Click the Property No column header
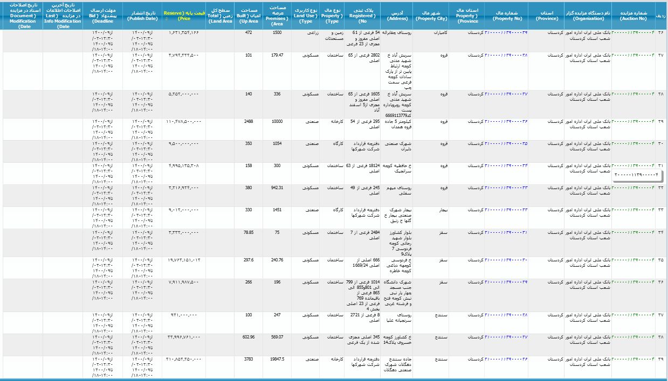This screenshot has width=668, height=381. coord(506,15)
